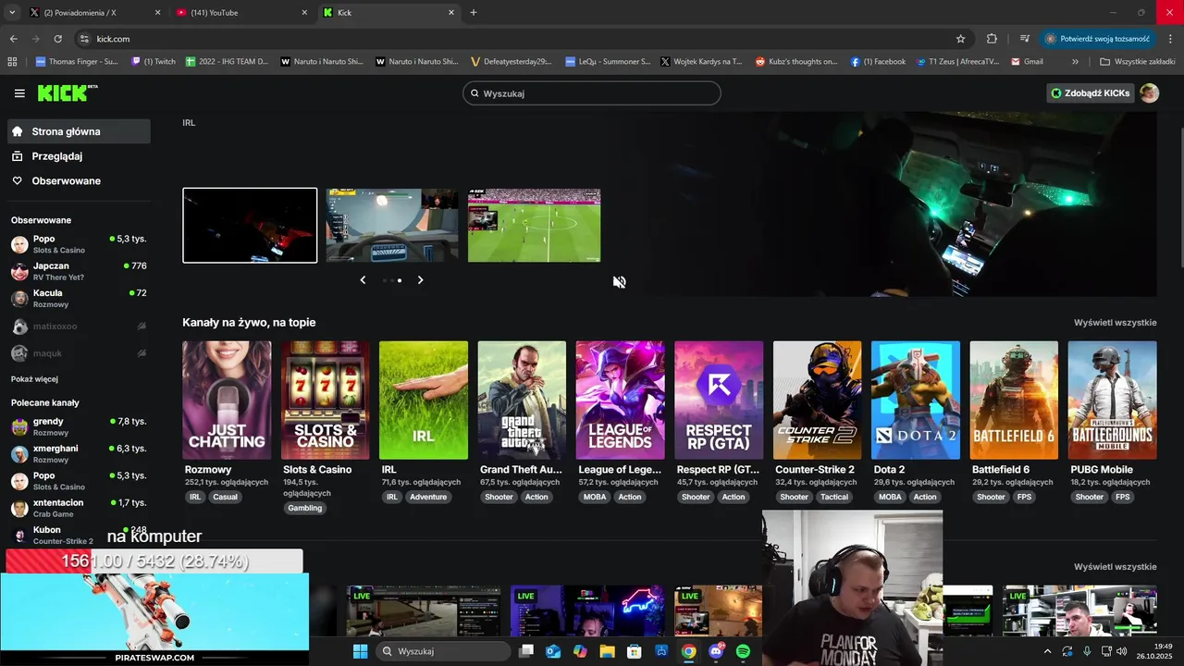Open Chrome extensions puzzle icon
Screen dimensions: 1184x666
tap(992, 39)
